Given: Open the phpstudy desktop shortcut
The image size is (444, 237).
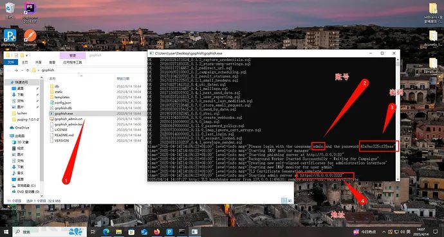Looking at the screenshot, I should (10, 37).
